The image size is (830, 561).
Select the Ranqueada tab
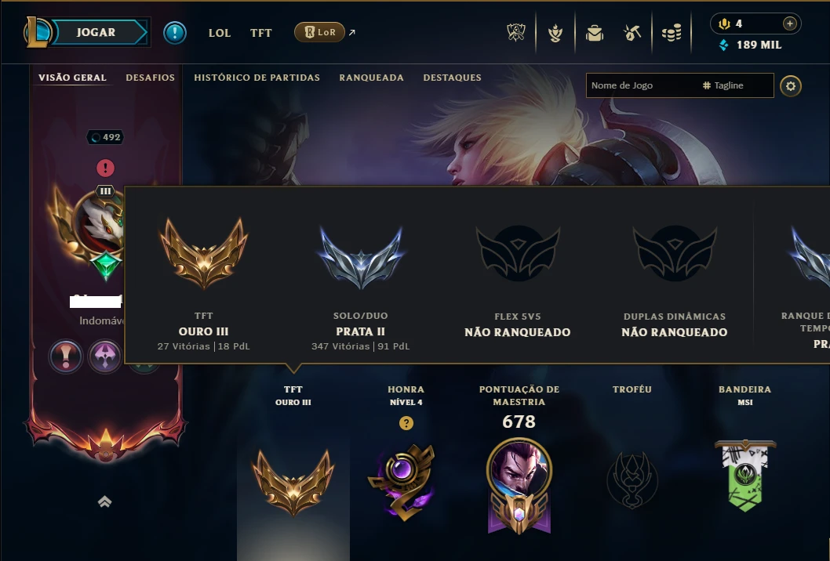(372, 78)
